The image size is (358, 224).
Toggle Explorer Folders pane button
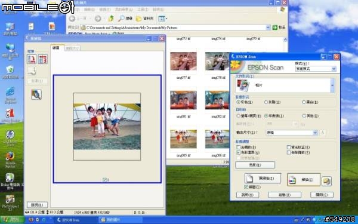click(144, 19)
